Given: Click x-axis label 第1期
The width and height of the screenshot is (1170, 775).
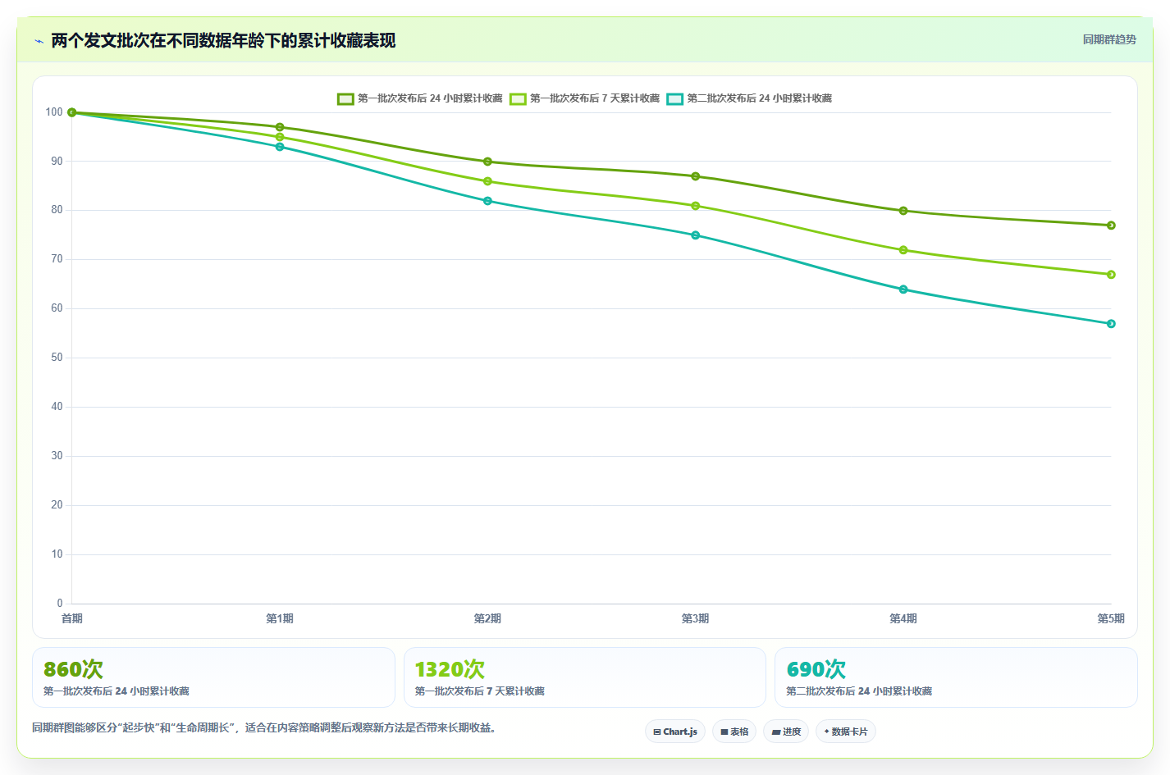Looking at the screenshot, I should point(280,618).
